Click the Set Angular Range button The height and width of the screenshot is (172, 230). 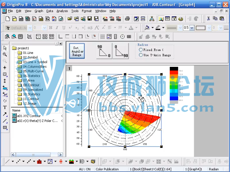click(x=77, y=51)
